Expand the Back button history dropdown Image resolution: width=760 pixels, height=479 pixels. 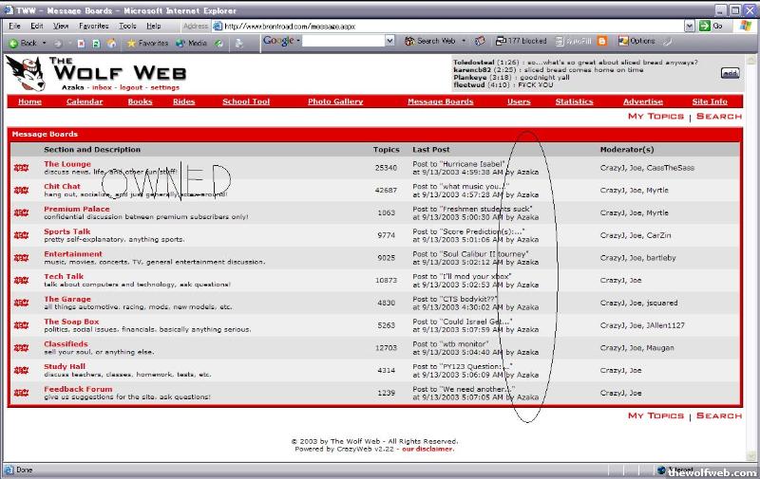point(44,43)
